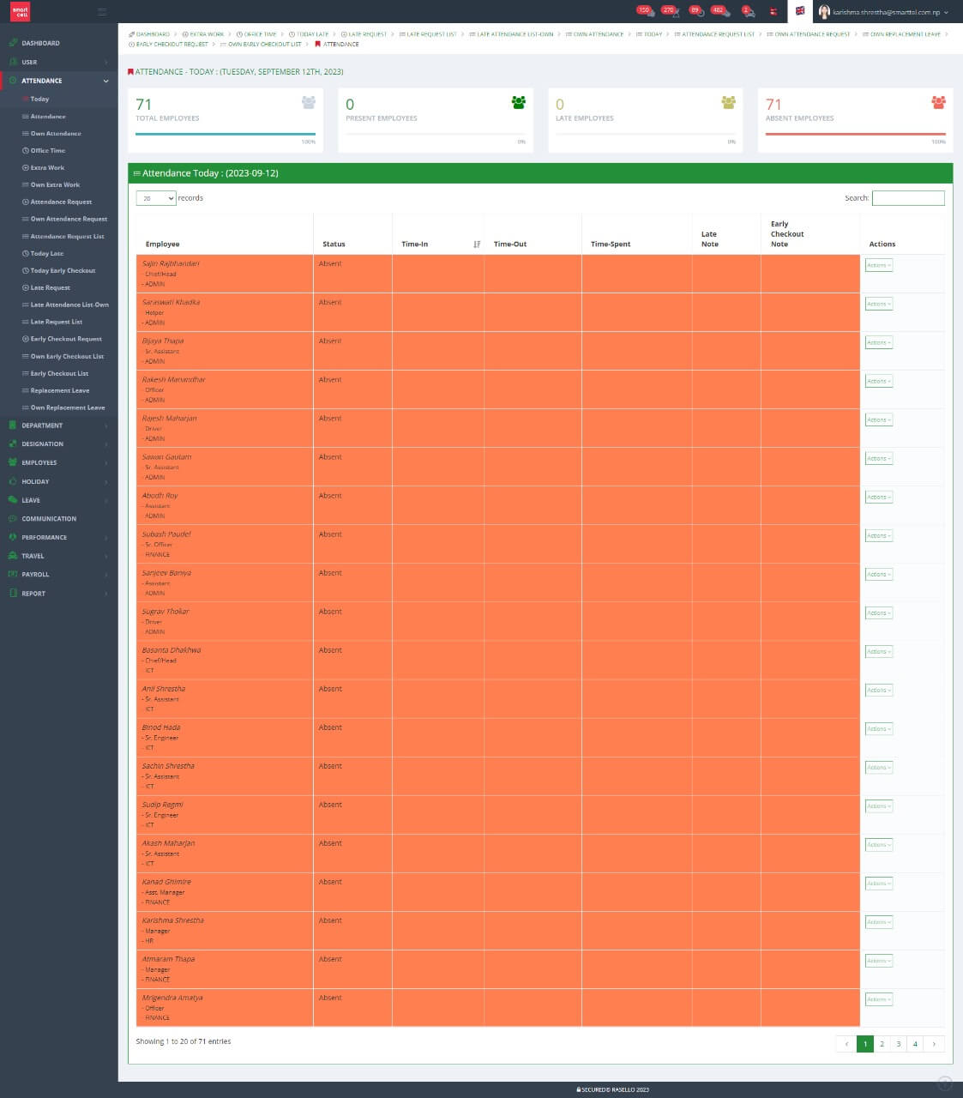Click the Late Request breadcrumb link
Image resolution: width=963 pixels, height=1098 pixels.
pyautogui.click(x=366, y=34)
